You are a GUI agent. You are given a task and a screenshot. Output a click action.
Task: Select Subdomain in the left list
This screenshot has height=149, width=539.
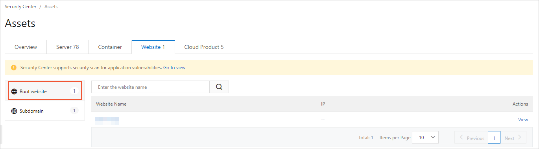tap(44, 111)
